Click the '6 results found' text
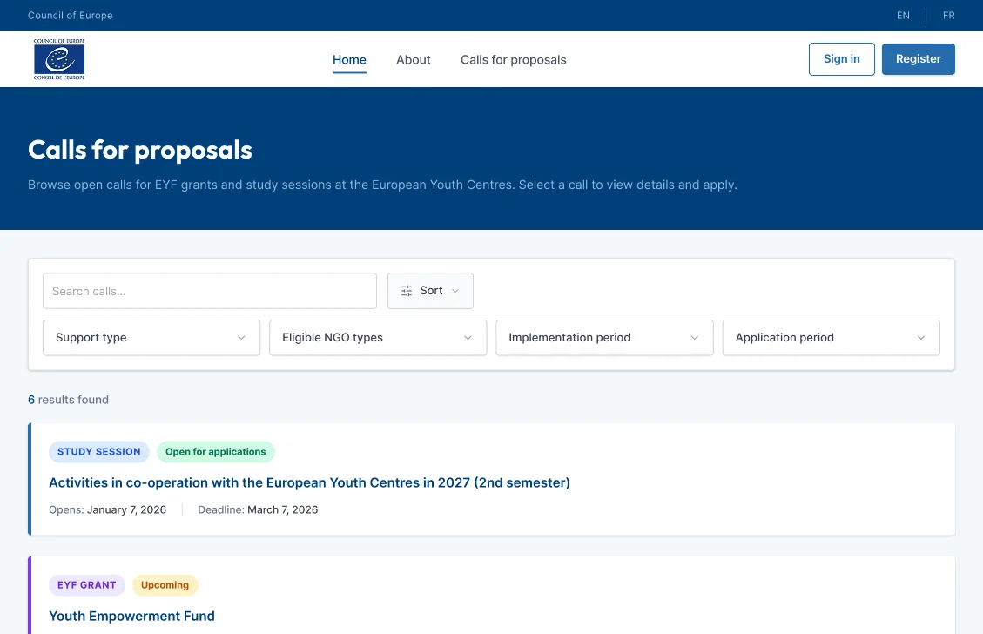The height and width of the screenshot is (634, 983). pyautogui.click(x=68, y=400)
